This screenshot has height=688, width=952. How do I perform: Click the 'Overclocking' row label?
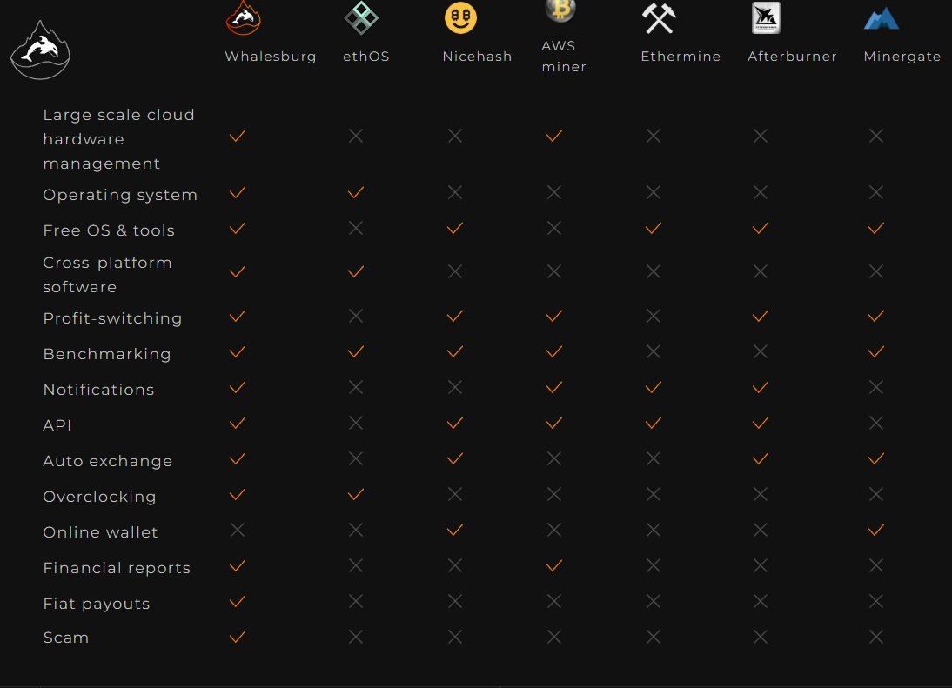point(99,497)
